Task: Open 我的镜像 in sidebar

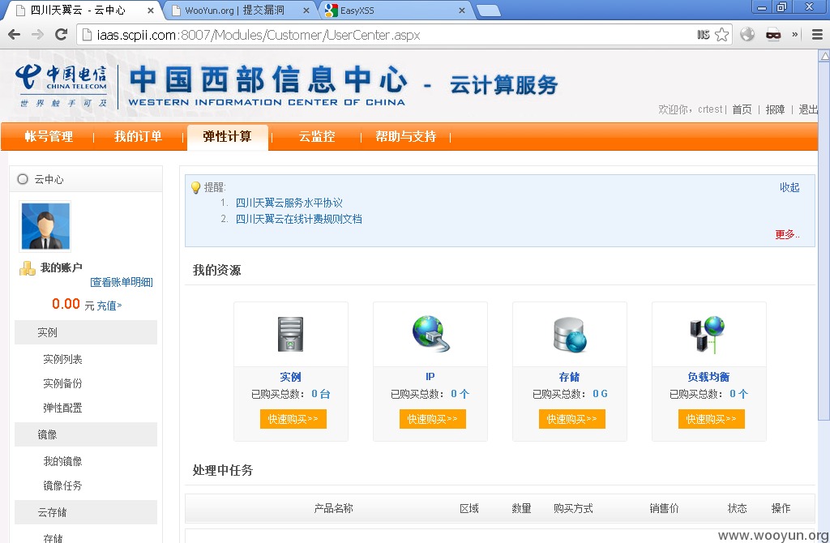Action: pyautogui.click(x=62, y=461)
